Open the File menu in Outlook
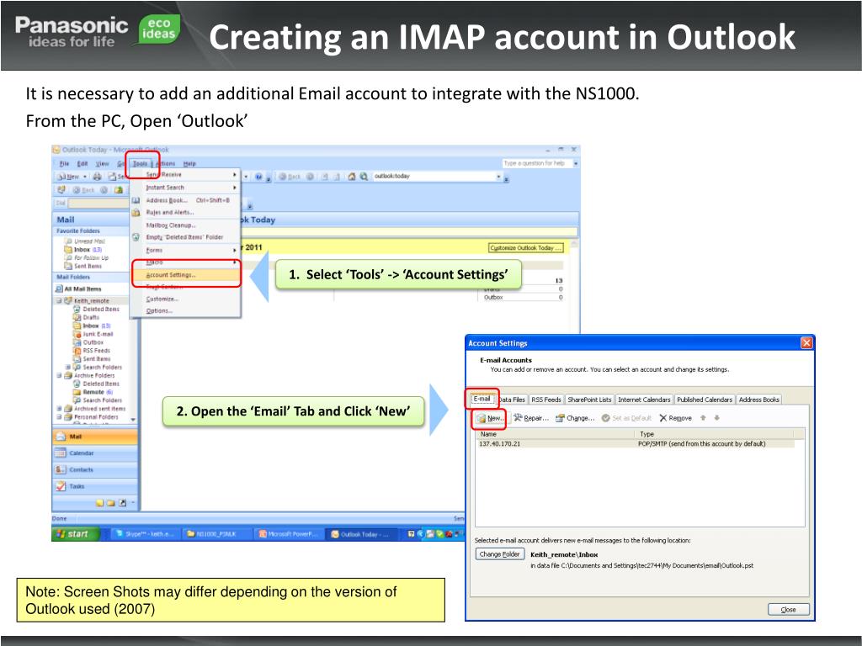 (x=64, y=164)
